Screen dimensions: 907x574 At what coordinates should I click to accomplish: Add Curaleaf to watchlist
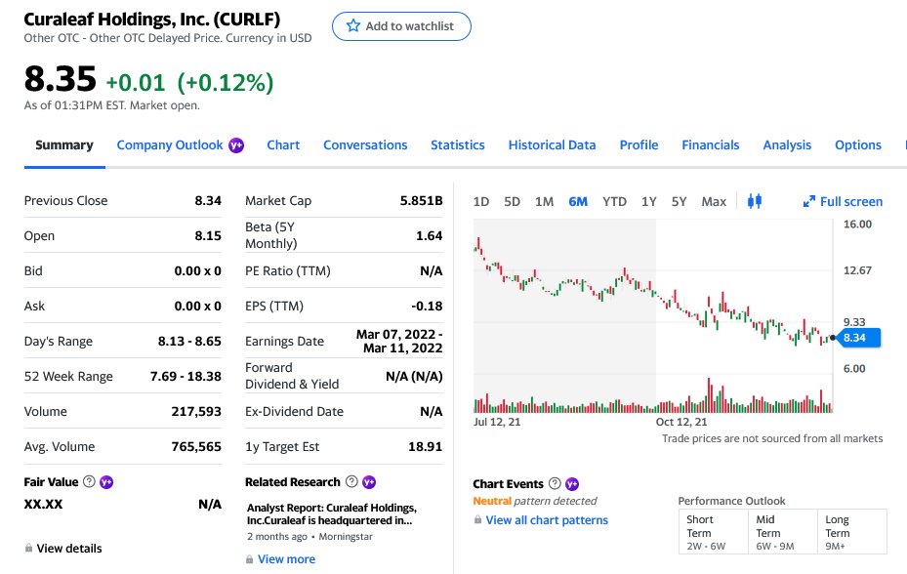(401, 26)
